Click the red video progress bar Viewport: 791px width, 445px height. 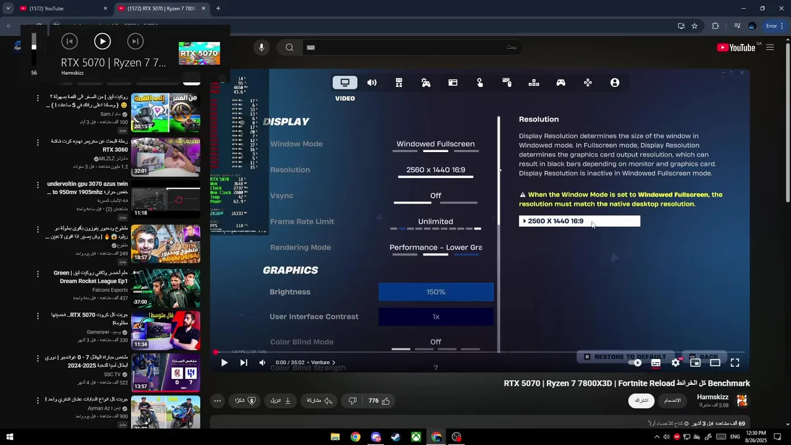coord(480,352)
